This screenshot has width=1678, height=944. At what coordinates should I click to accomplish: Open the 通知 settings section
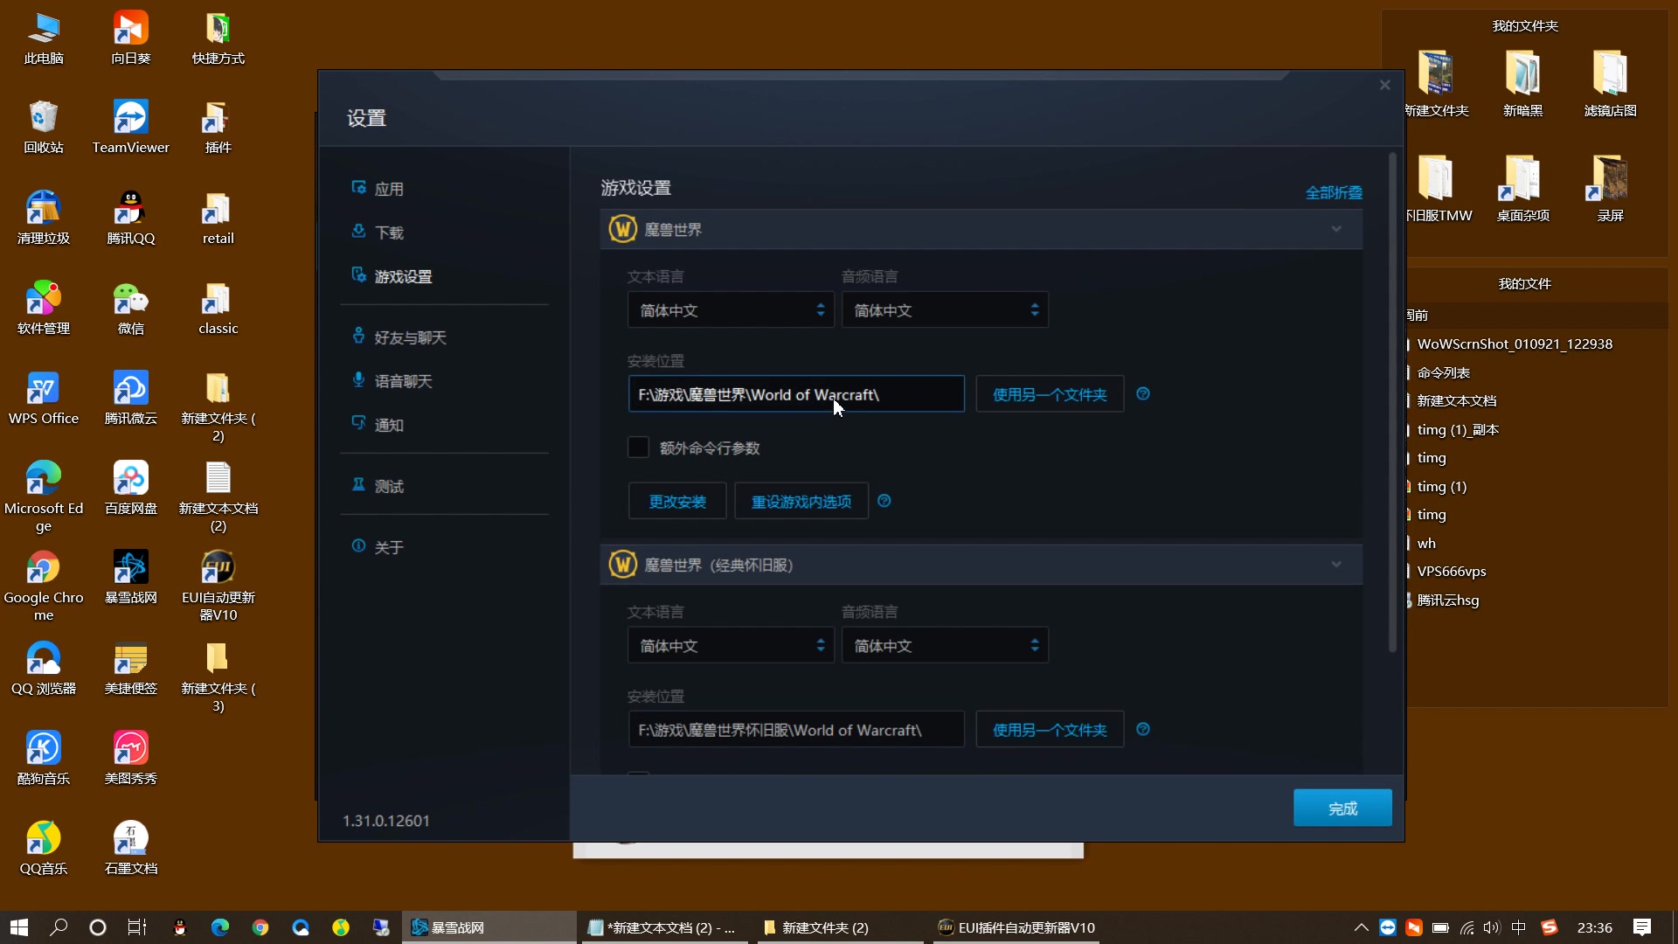[x=390, y=425]
